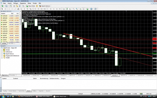Switch chart to M15 timeframe

41,9
